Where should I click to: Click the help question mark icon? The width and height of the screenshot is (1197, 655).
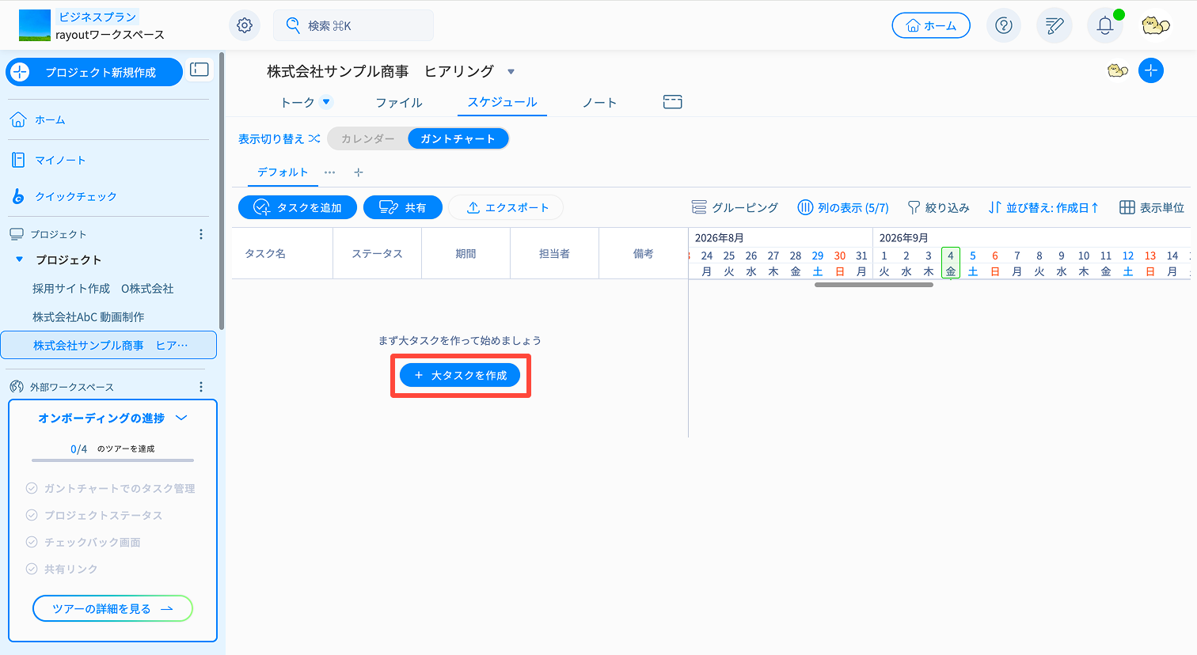[1003, 25]
